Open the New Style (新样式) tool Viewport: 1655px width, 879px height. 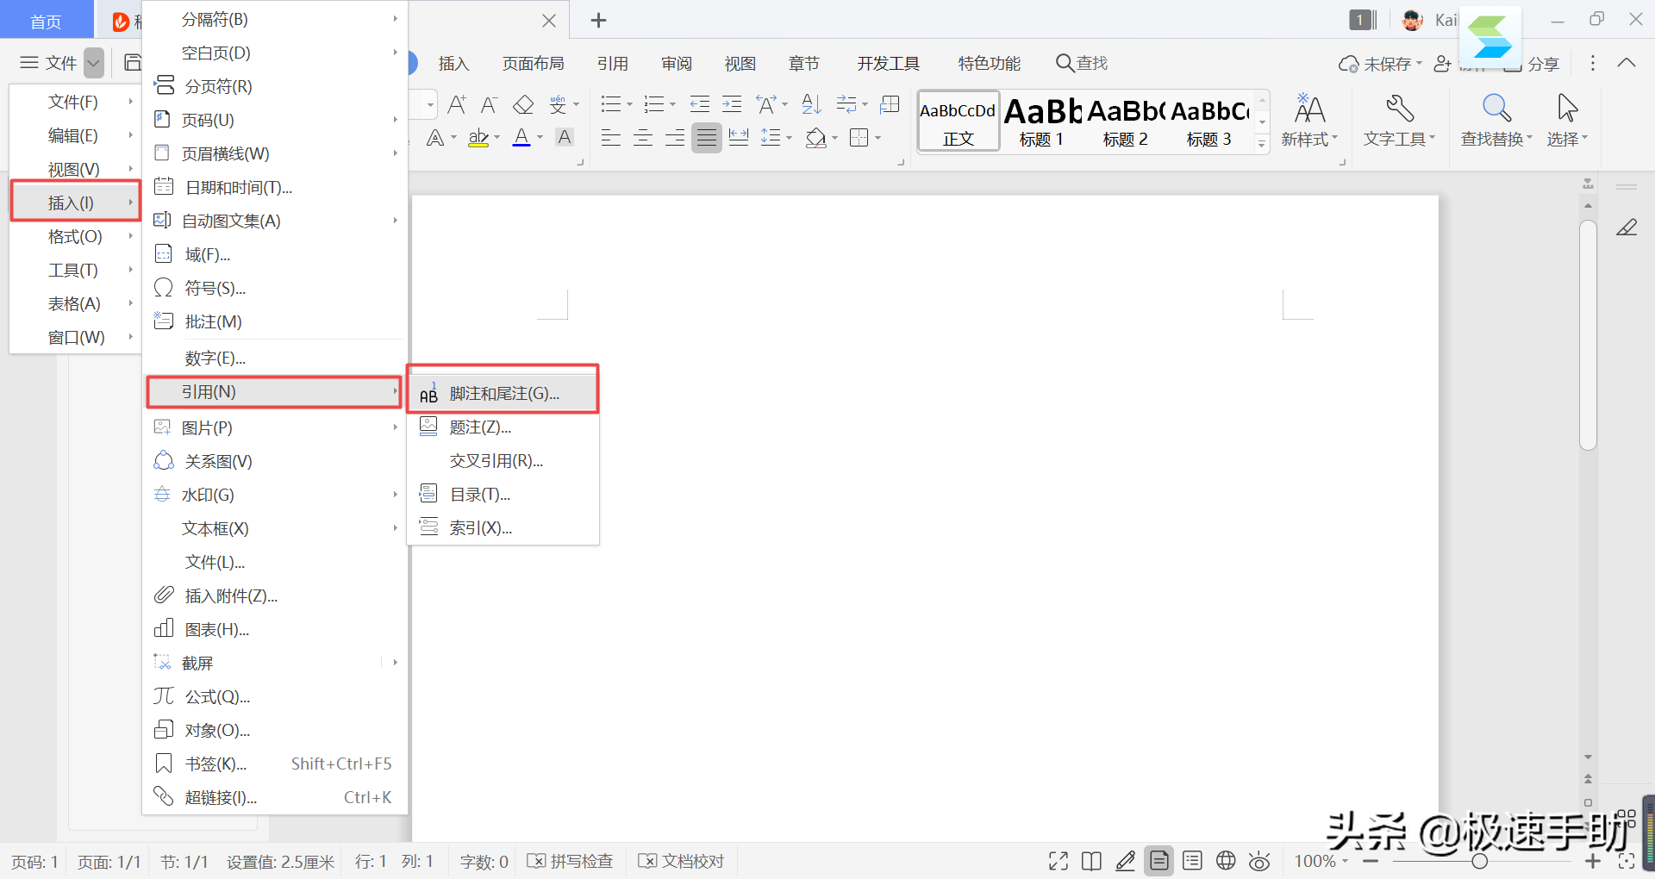point(1309,121)
